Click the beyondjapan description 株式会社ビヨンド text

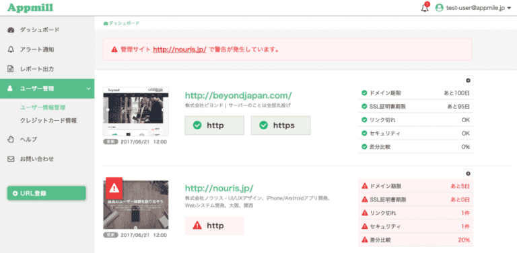238,105
